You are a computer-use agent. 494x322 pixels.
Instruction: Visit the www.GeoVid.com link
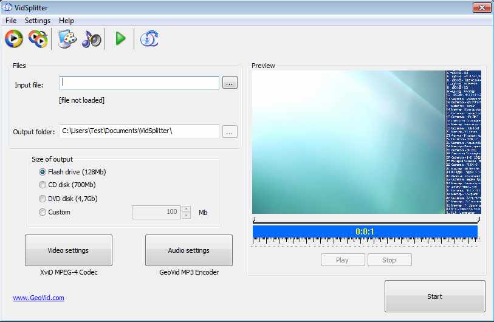pyautogui.click(x=39, y=298)
